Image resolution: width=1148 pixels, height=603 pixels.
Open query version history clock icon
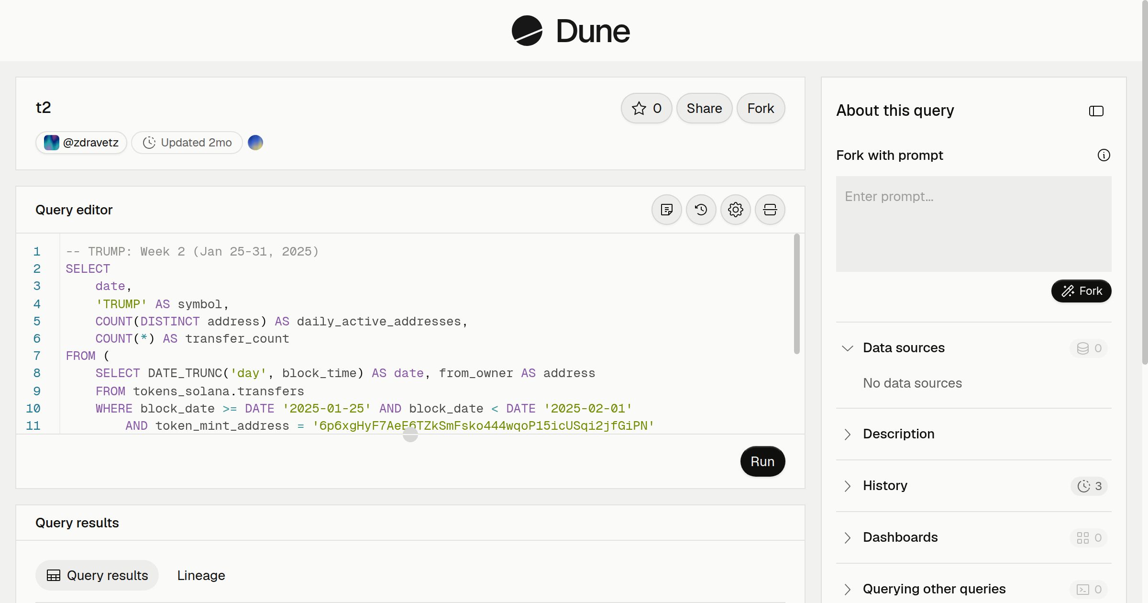[x=701, y=210]
